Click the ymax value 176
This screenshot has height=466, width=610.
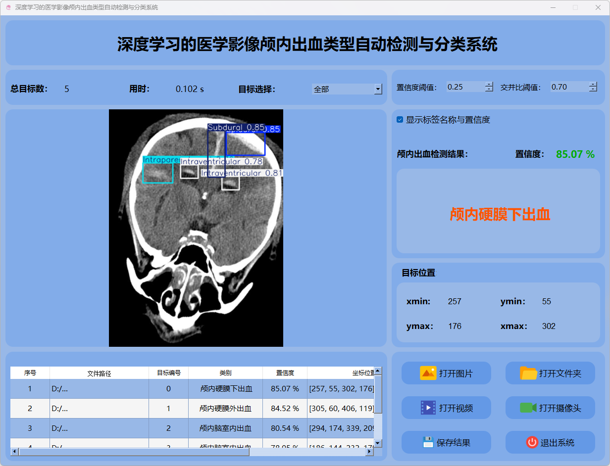[455, 326]
